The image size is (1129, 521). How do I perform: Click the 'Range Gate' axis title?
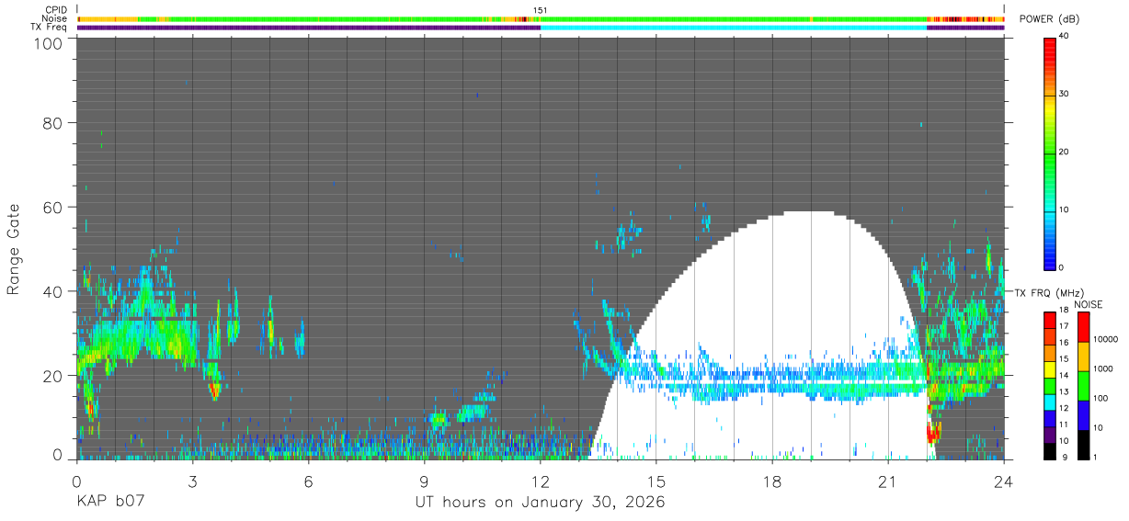pos(14,249)
